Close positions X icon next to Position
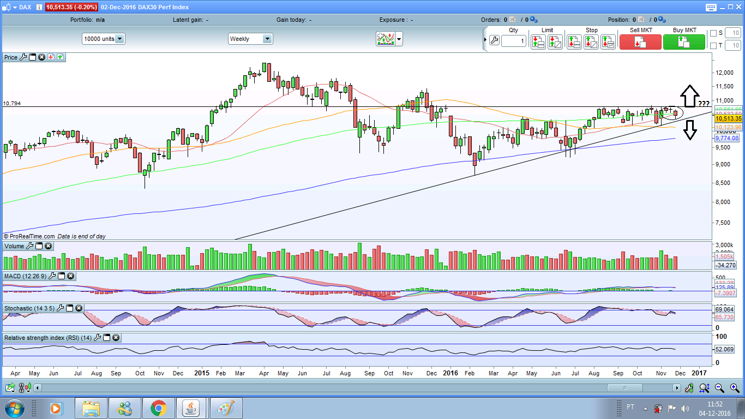The image size is (745, 419). coord(641,20)
